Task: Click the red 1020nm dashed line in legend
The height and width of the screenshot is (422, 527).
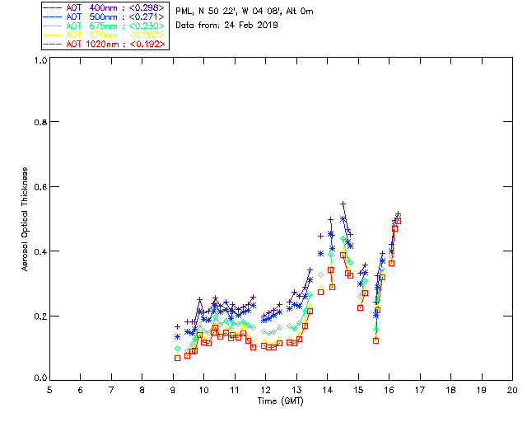Action: click(x=53, y=44)
